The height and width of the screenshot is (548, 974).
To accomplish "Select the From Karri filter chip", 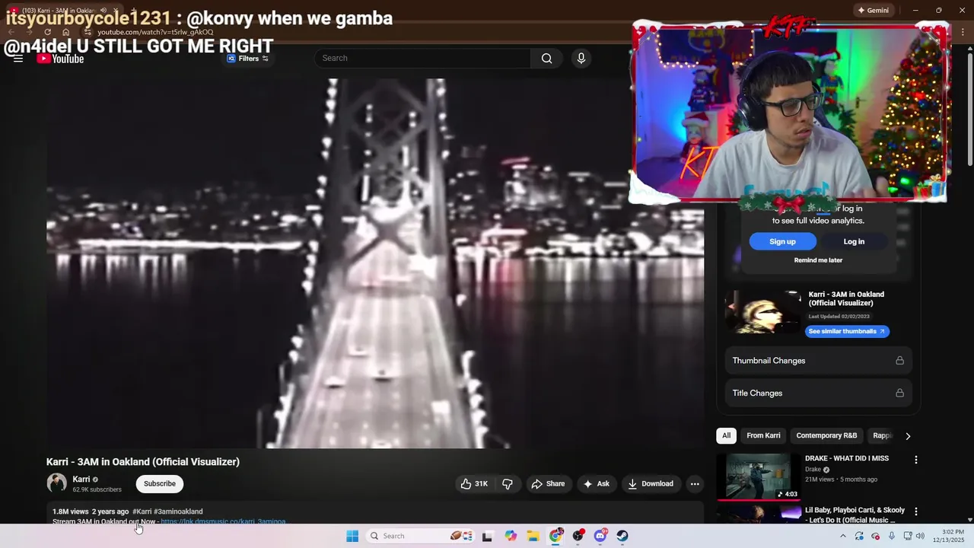I will pos(763,435).
